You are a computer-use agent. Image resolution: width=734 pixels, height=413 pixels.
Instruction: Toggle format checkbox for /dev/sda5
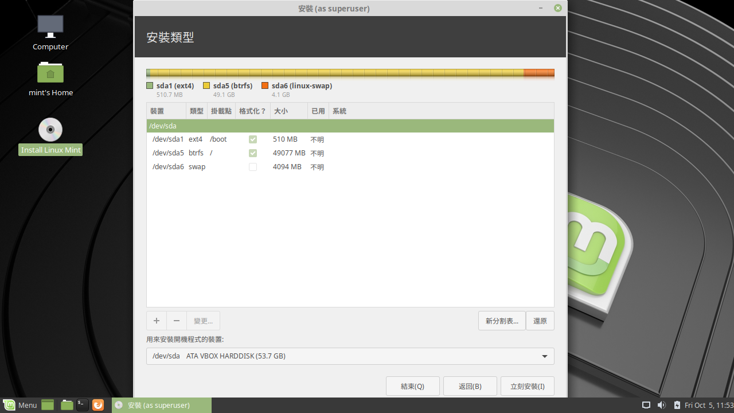(253, 153)
